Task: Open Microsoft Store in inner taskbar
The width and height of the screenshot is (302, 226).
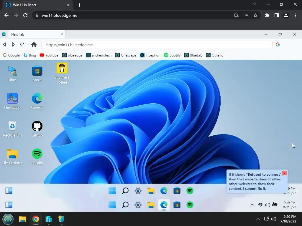Action: click(177, 191)
